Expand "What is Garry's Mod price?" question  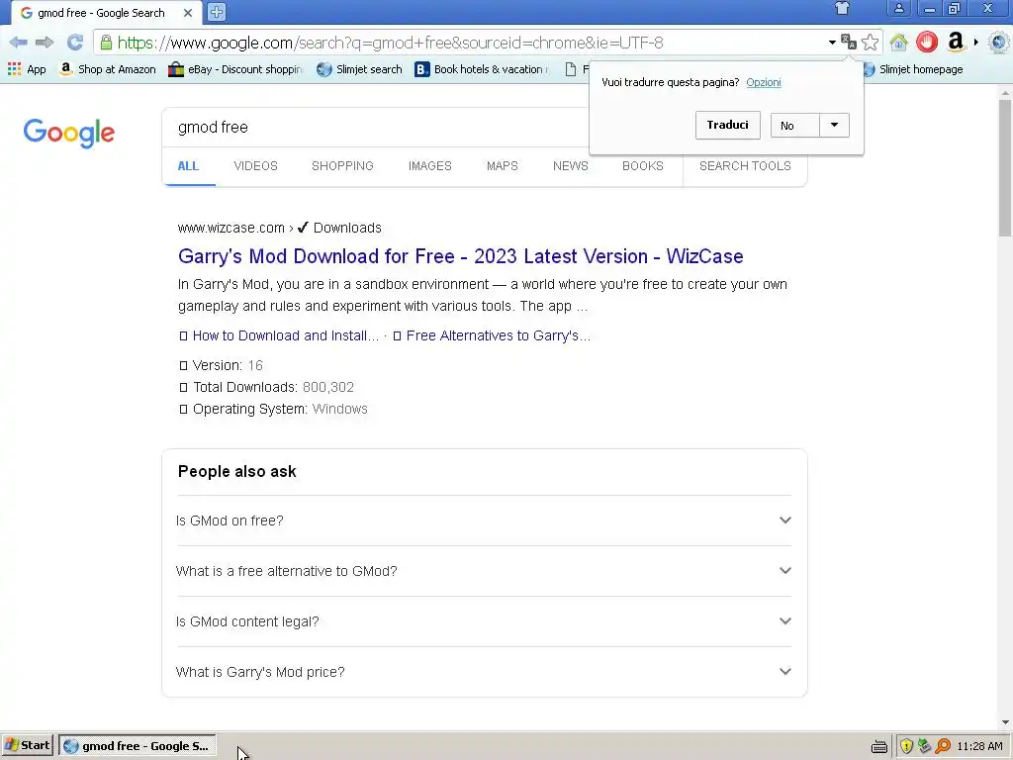[x=483, y=672]
